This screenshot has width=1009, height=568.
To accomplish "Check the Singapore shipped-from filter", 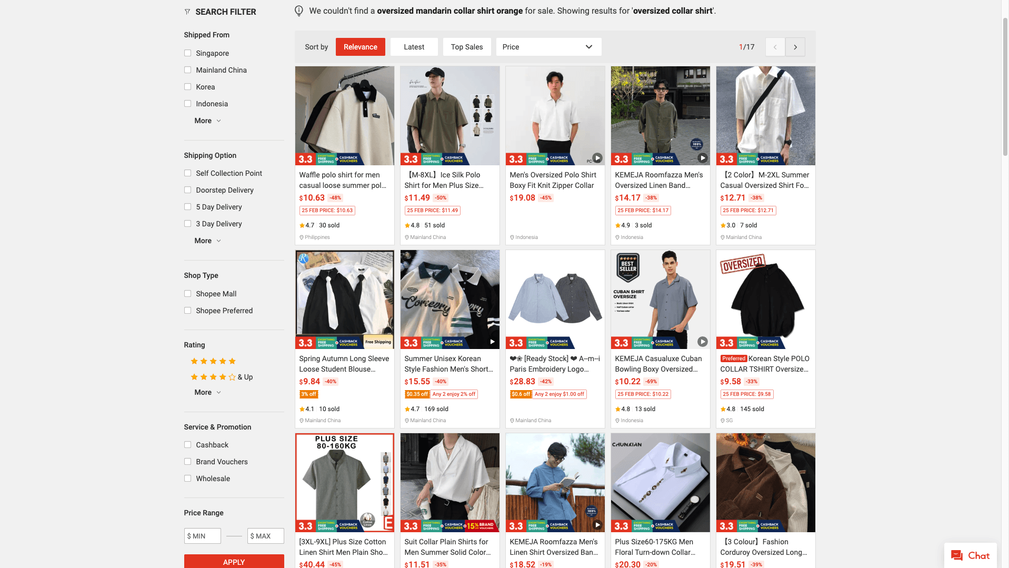I will point(187,53).
